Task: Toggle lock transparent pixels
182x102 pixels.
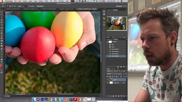Action: (110, 77)
